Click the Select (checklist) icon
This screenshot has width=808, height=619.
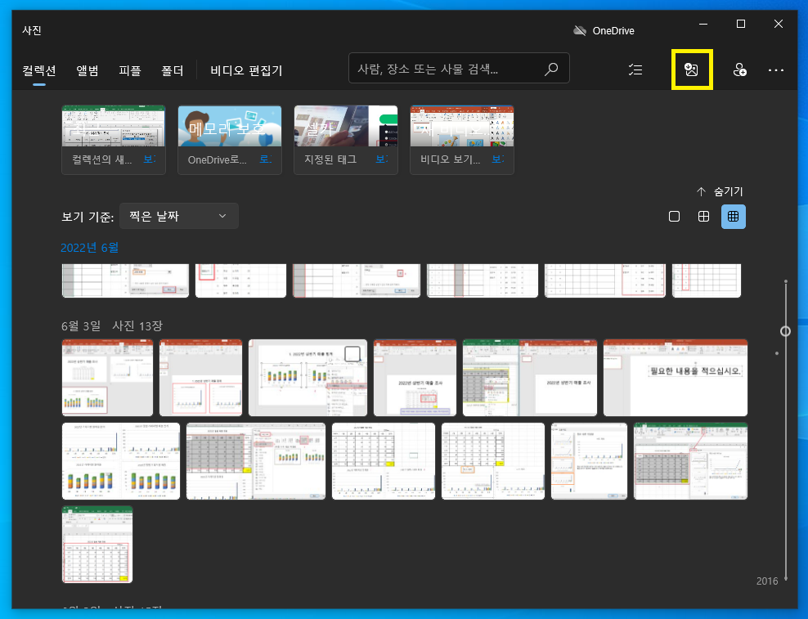pyautogui.click(x=635, y=70)
